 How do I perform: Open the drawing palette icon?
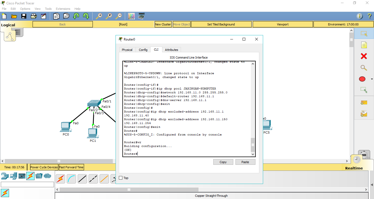coord(131,16)
